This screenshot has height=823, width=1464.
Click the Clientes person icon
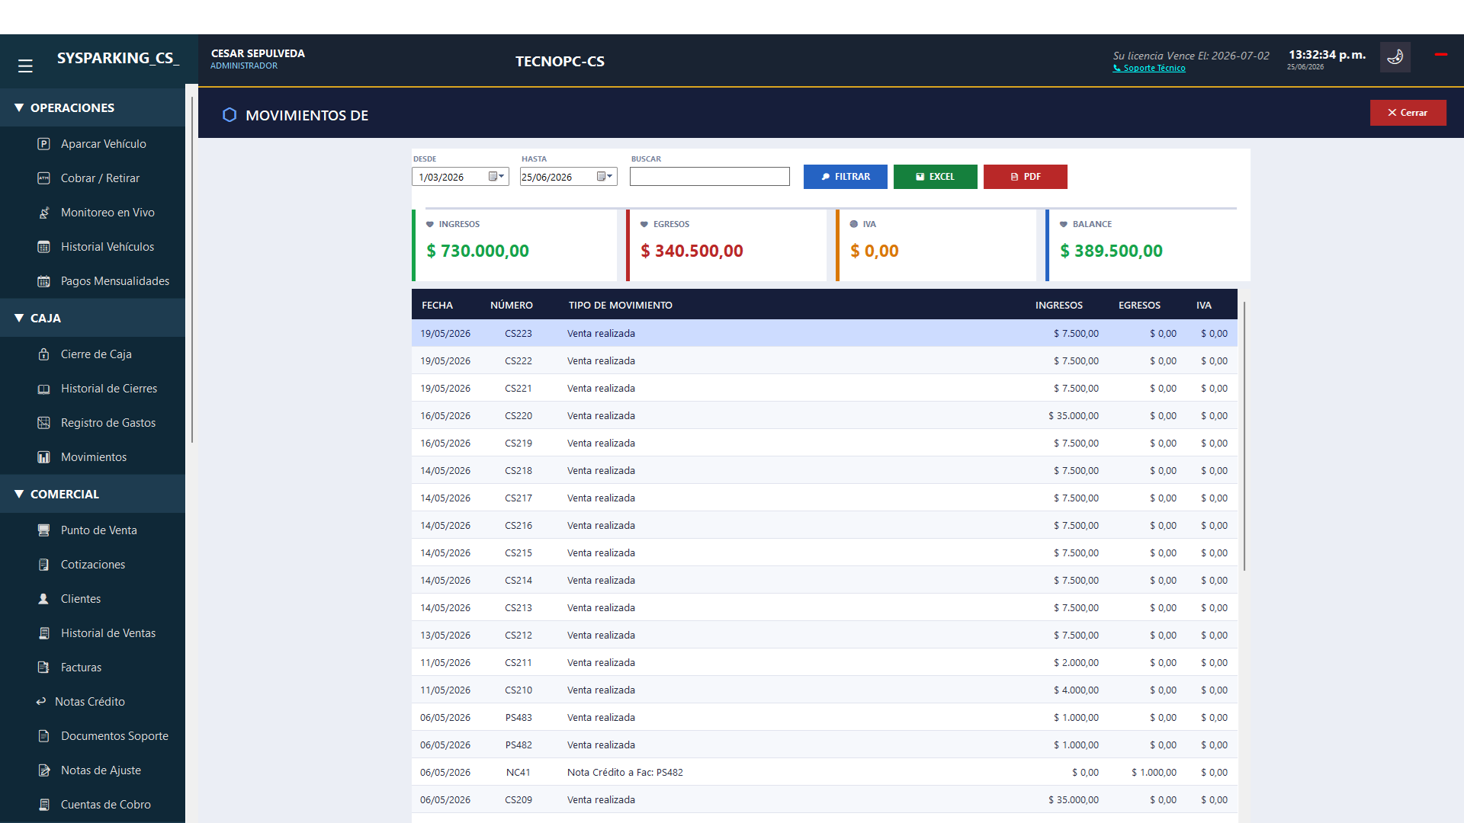coord(43,599)
